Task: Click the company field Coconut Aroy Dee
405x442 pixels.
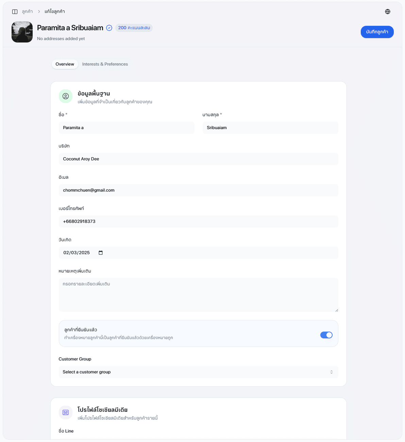Action: 199,159
